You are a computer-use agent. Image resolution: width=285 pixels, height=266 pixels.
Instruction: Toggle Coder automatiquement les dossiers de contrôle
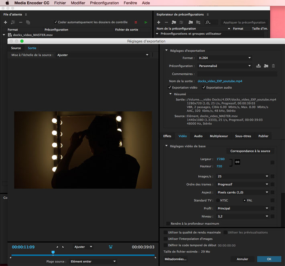tap(56, 22)
